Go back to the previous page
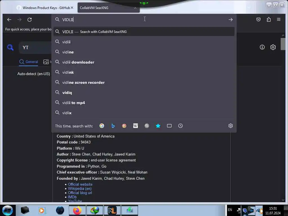This screenshot has height=216, width=288. click(x=9, y=19)
